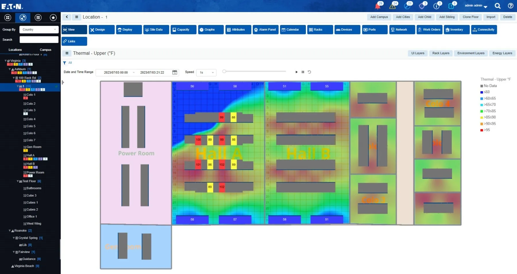The image size is (517, 274).
Task: Open the Alarm Panel view
Action: pyautogui.click(x=265, y=30)
